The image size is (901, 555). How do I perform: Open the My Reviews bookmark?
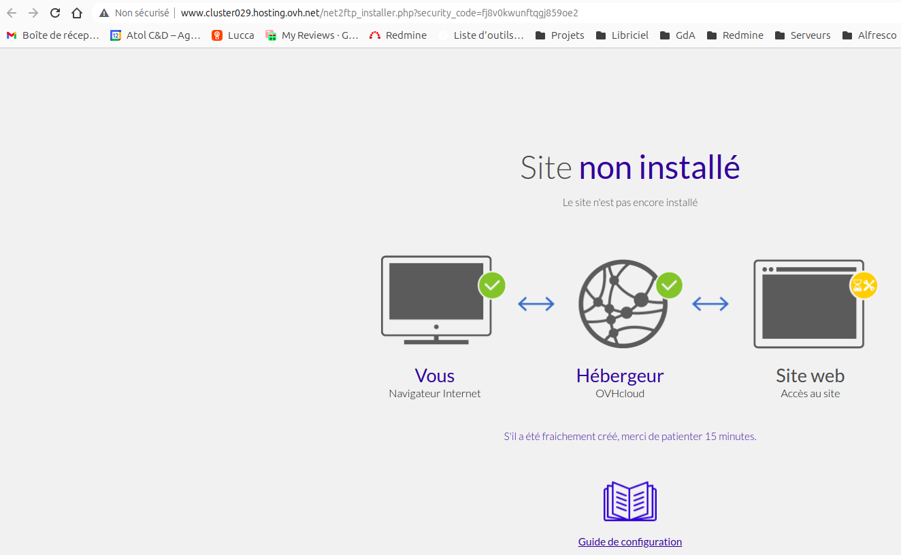click(312, 35)
